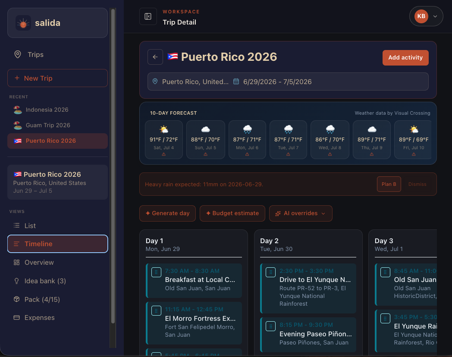The width and height of the screenshot is (452, 357).
Task: Click the rain cloud icon for Mon, Jul 6
Action: pyautogui.click(x=247, y=129)
